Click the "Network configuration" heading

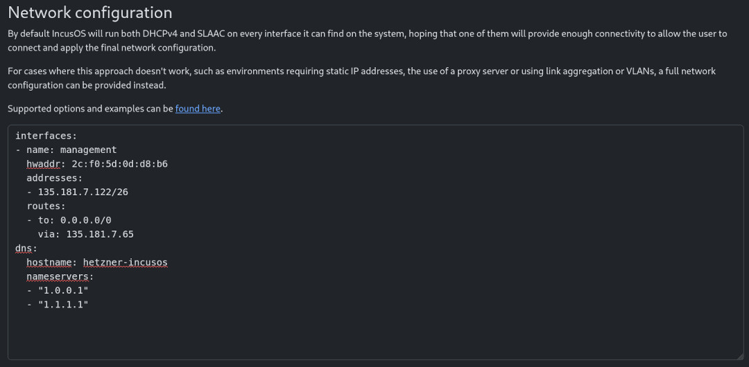tap(89, 12)
